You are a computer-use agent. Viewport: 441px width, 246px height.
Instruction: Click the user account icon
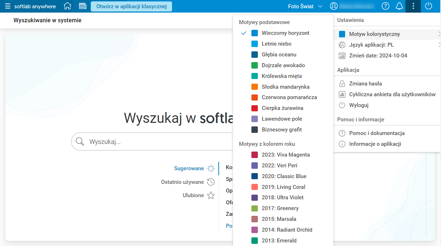[334, 6]
